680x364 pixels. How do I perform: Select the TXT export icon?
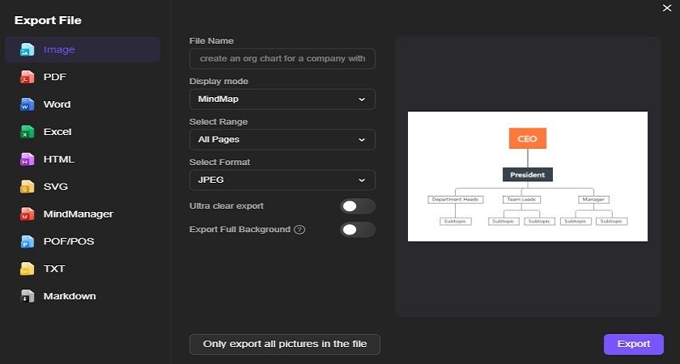click(27, 269)
